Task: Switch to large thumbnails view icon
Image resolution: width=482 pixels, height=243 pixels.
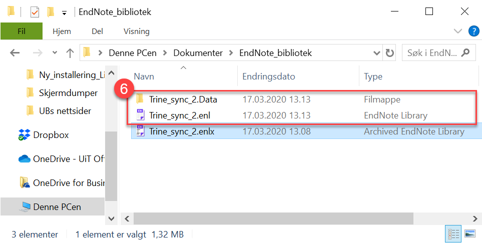Action: (469, 233)
